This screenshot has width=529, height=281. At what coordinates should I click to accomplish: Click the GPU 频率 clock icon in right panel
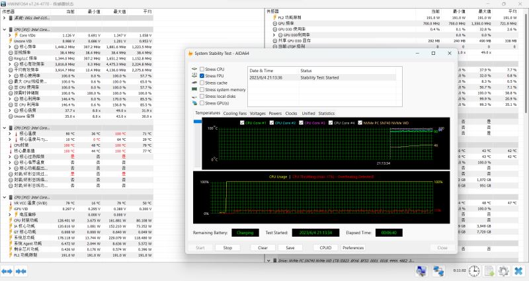[274, 23]
